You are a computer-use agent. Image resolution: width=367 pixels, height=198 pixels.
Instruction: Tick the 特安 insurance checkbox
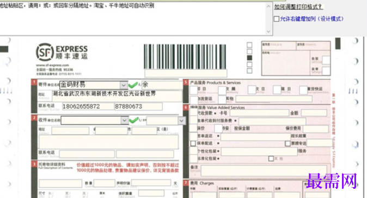[218, 129]
